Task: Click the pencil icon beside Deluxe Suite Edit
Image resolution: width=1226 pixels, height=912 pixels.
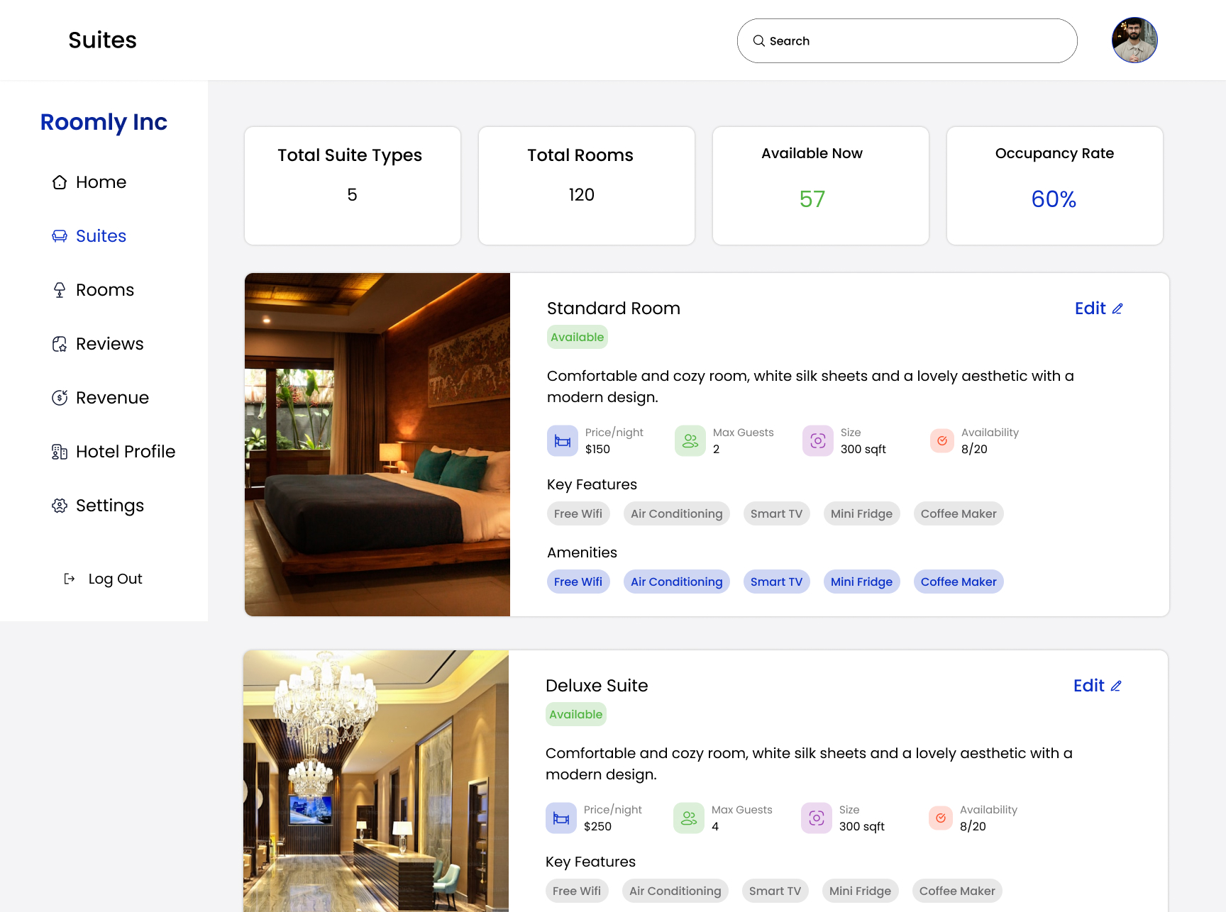Action: [x=1116, y=686]
